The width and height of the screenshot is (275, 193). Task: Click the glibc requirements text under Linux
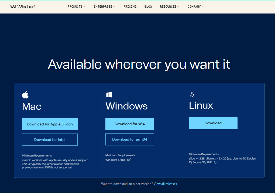tap(222, 160)
